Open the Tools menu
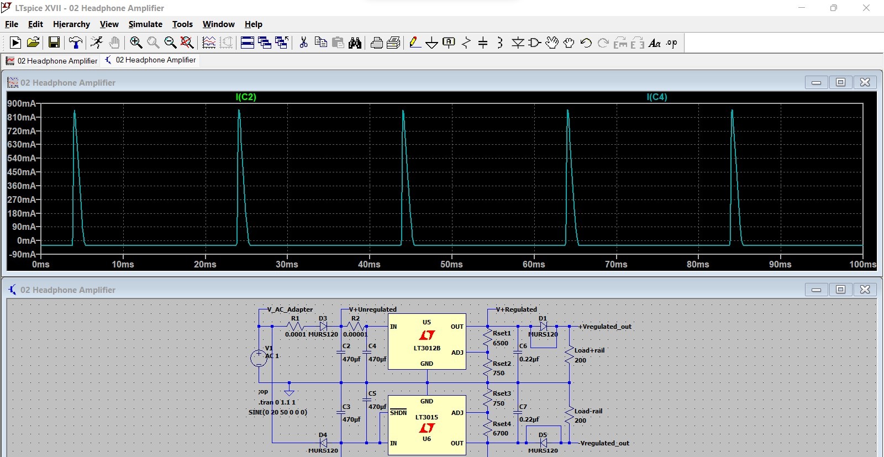This screenshot has height=457, width=884. click(182, 24)
